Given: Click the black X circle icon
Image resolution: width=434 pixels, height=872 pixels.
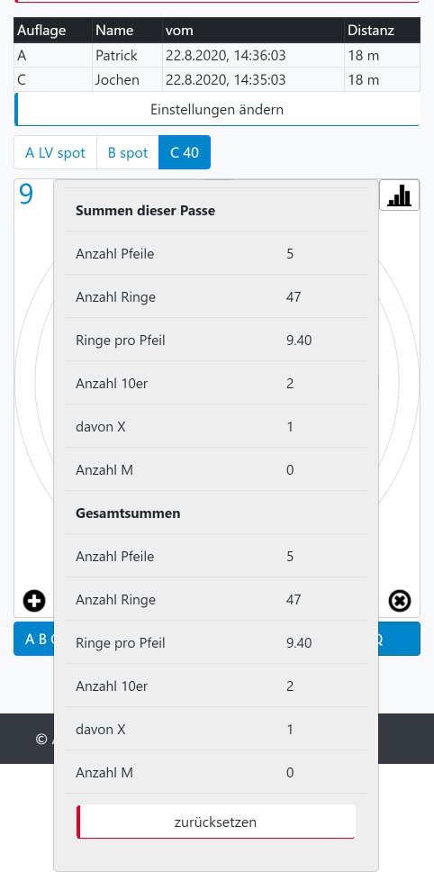Looking at the screenshot, I should (x=400, y=601).
